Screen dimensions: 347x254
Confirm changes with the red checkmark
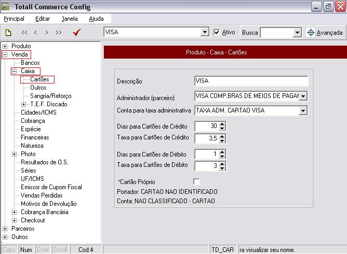(77, 33)
